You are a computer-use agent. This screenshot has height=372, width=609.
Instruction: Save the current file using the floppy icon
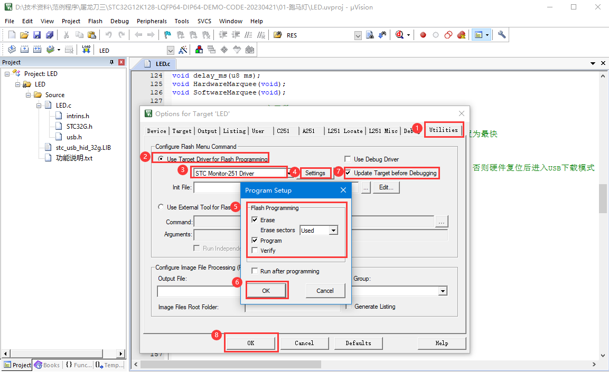coord(37,35)
